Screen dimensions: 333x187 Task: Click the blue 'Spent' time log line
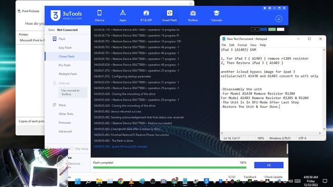click(121, 146)
